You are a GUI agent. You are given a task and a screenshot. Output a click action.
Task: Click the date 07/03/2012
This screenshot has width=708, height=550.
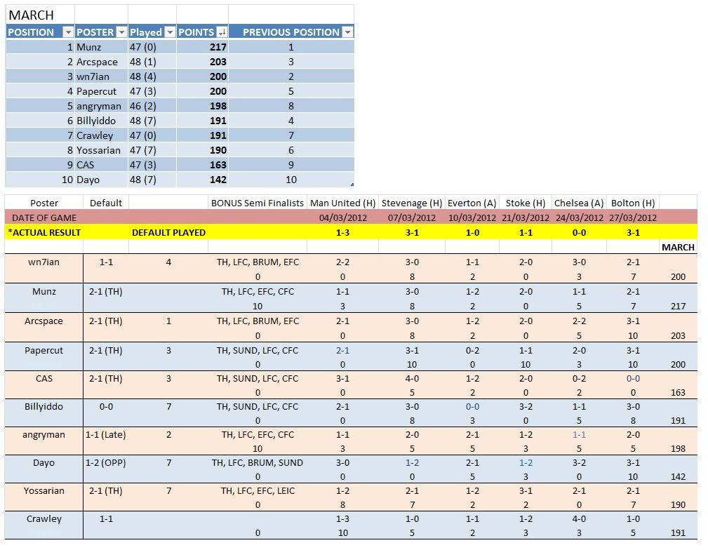(x=412, y=217)
